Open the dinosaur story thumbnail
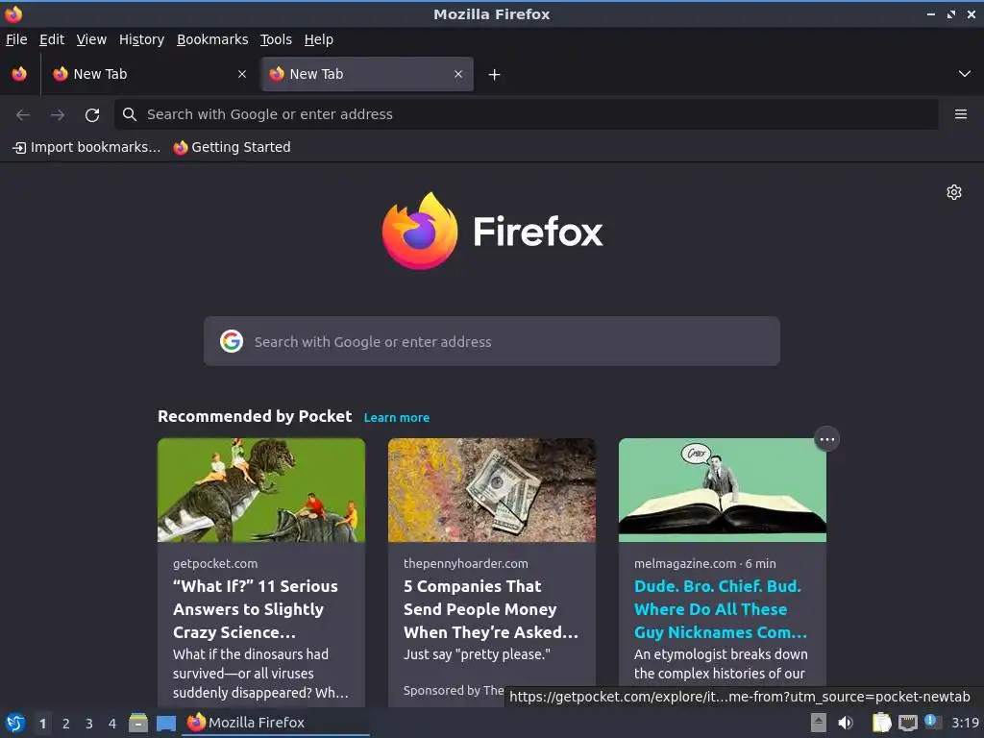 pos(261,490)
